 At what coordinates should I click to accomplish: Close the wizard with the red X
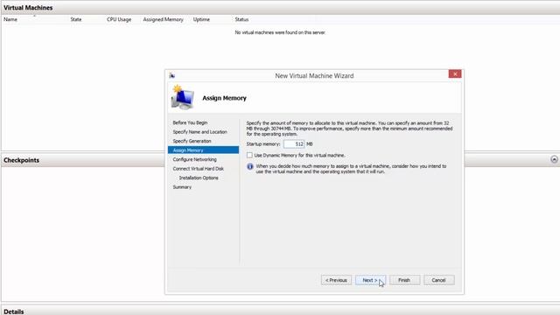[455, 73]
